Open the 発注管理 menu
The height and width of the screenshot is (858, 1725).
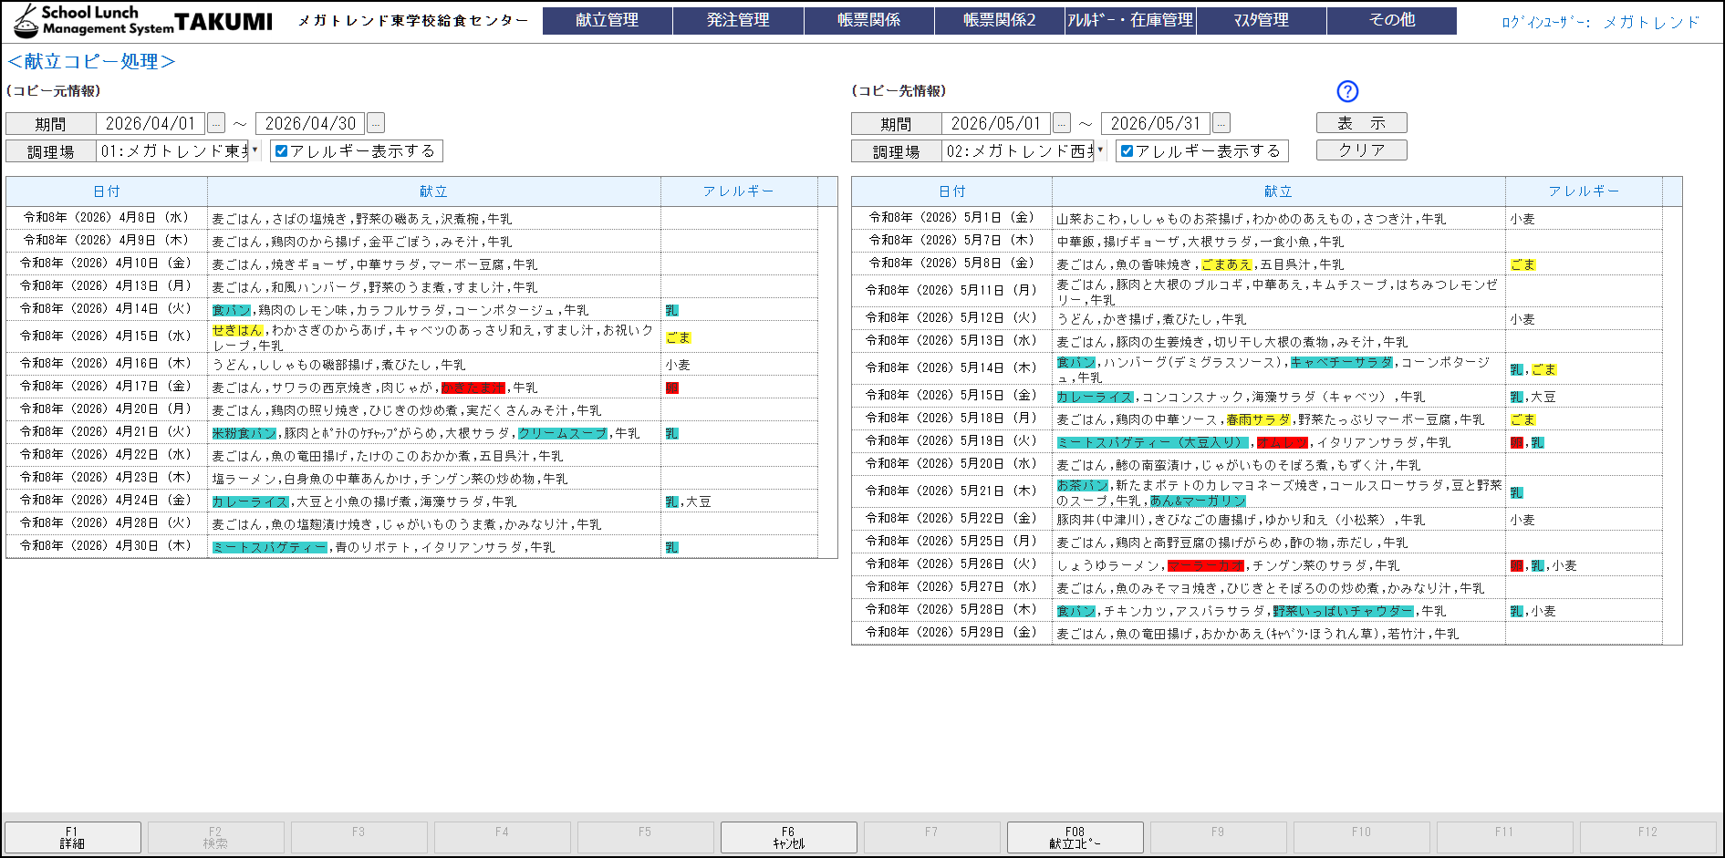pyautogui.click(x=738, y=20)
